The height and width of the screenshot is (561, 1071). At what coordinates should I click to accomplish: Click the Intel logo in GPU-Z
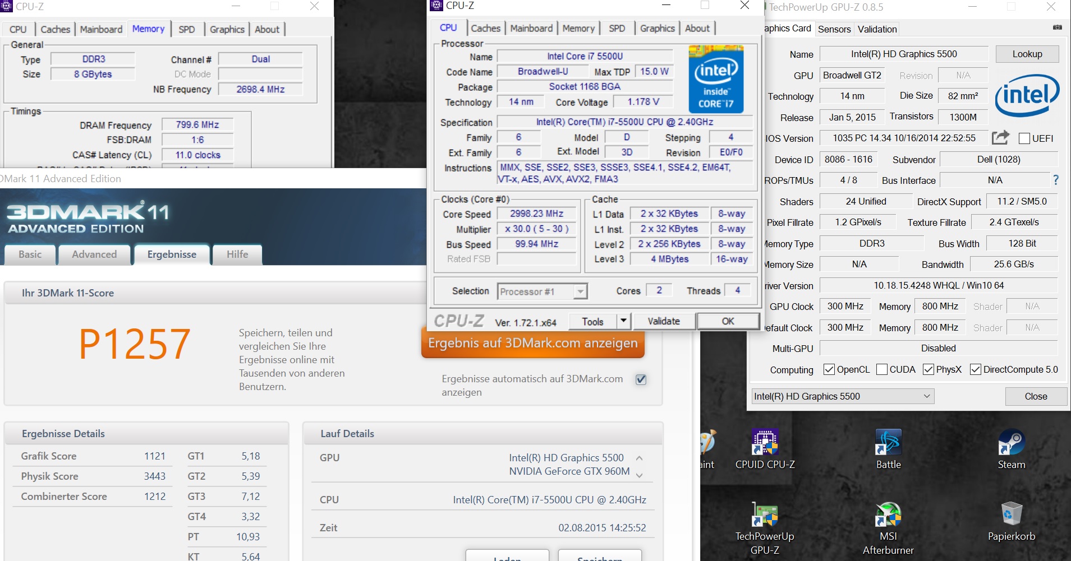1027,95
